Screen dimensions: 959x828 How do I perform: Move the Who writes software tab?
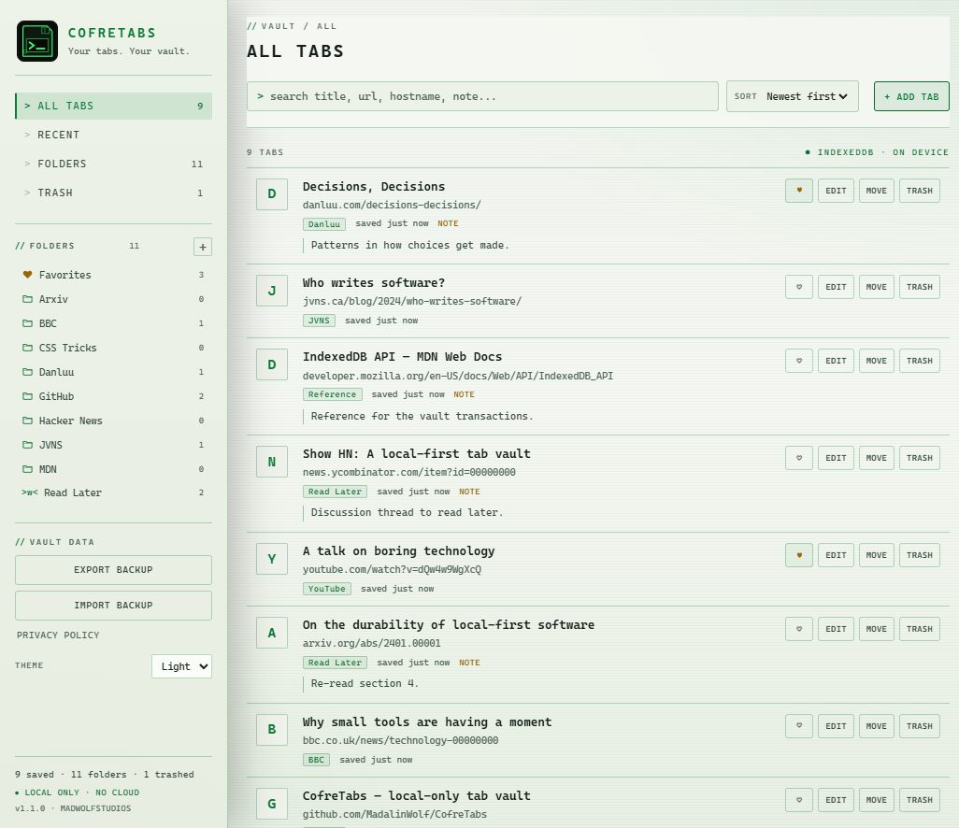point(876,287)
